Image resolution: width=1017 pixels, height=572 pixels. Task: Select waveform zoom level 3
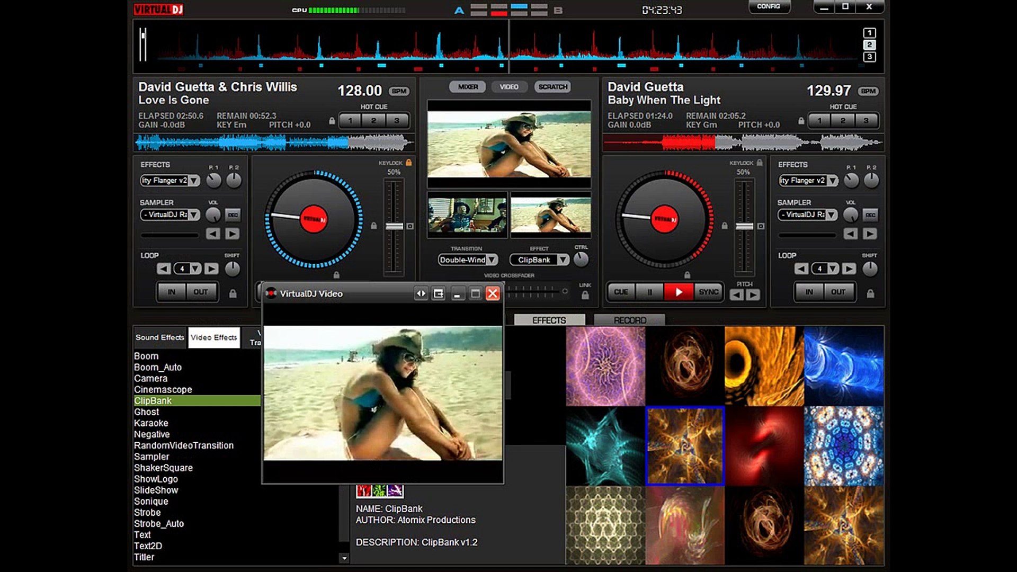[869, 57]
